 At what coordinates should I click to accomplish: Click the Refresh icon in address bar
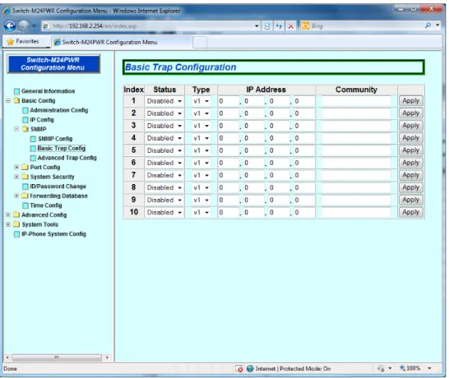[x=279, y=26]
